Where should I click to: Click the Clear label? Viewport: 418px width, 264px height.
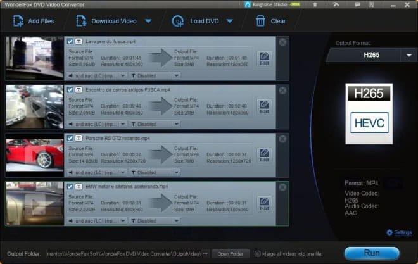pos(278,21)
